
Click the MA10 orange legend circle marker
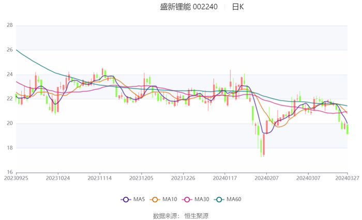pos(155,199)
